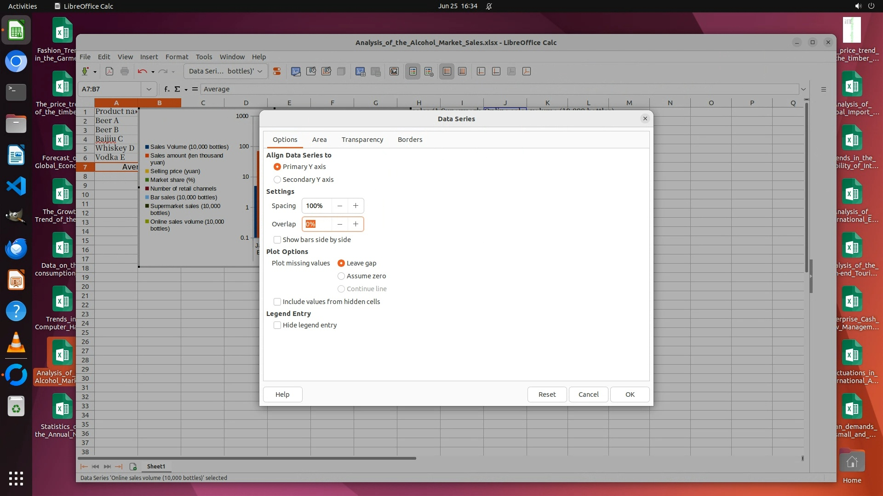
Task: Expand the formula bar chevron
Action: click(803, 89)
